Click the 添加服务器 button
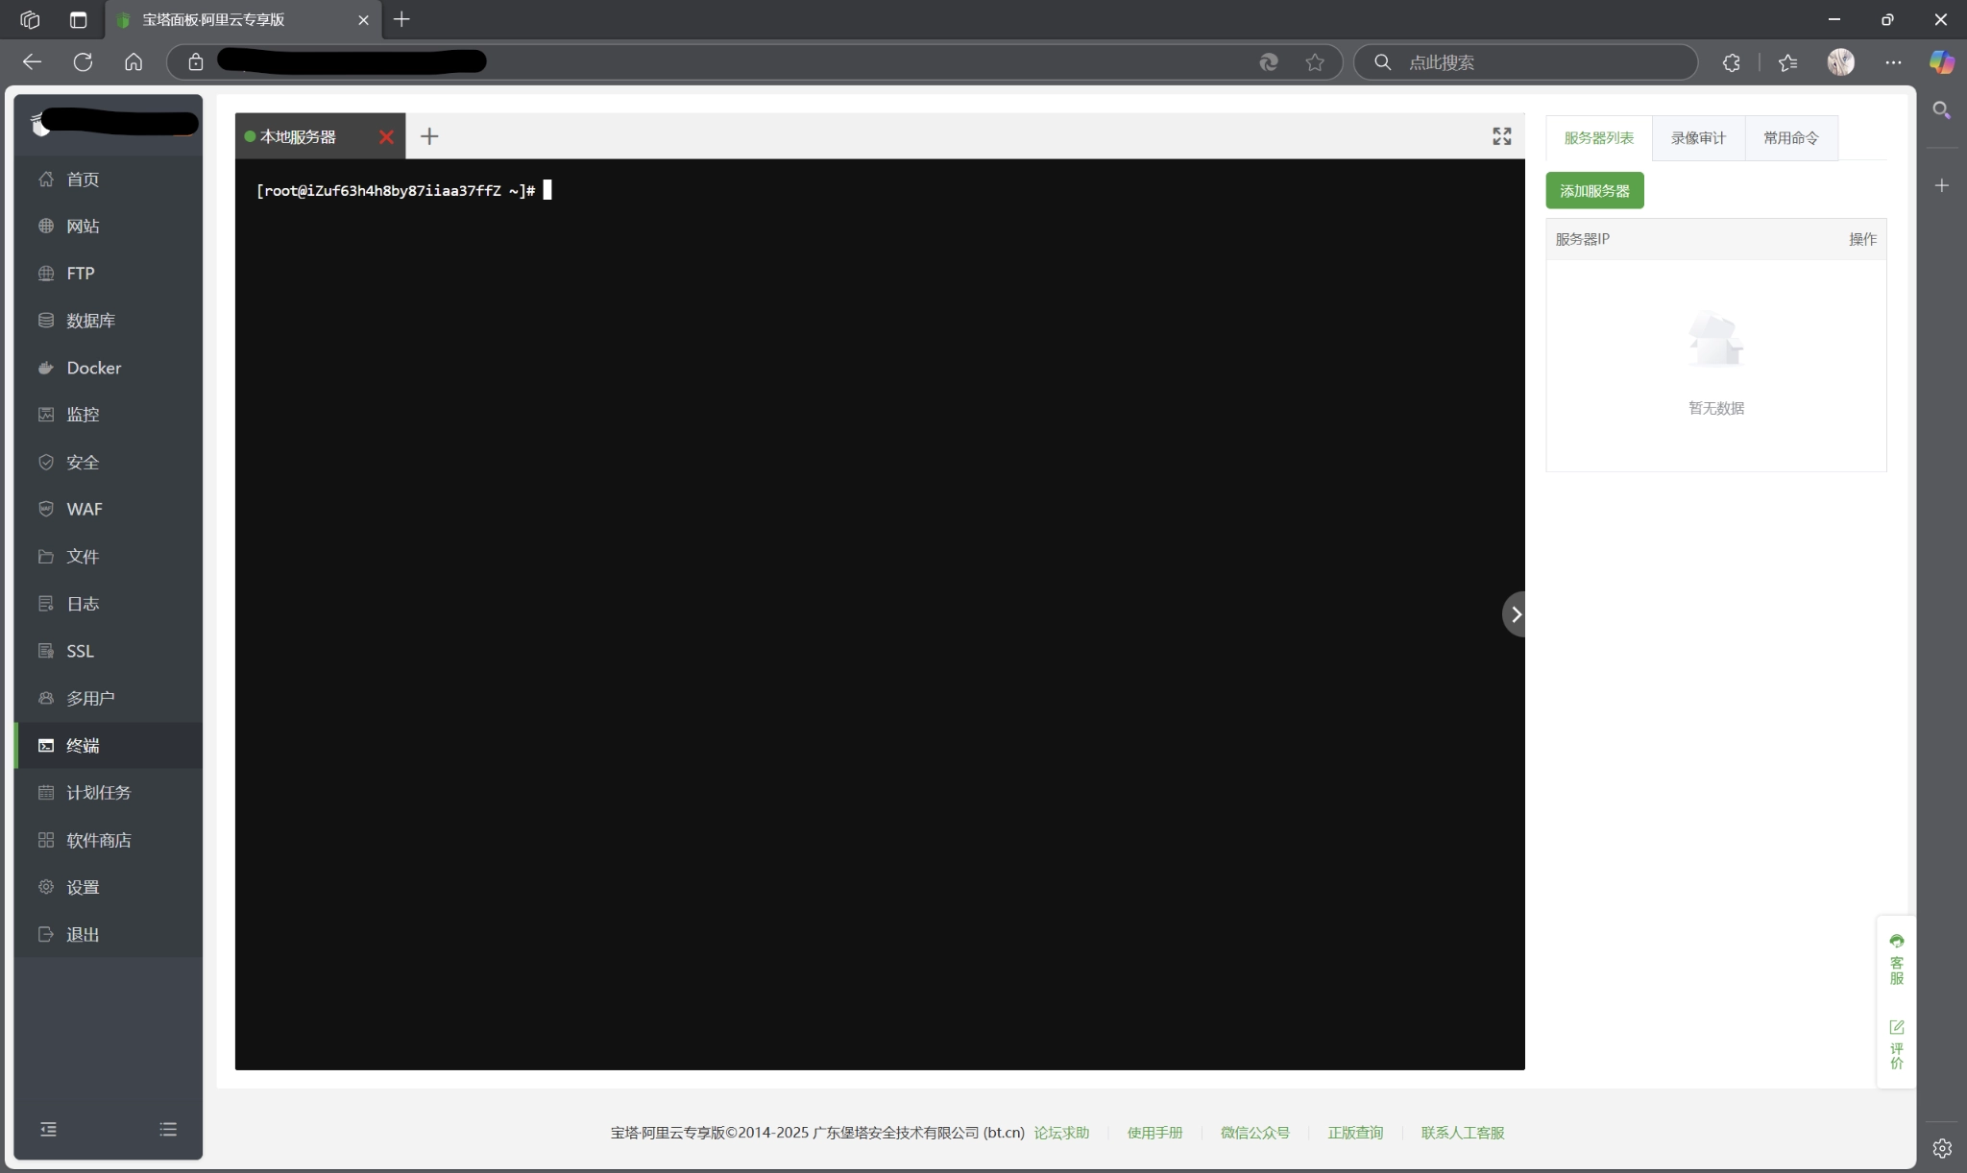1967x1173 pixels. [x=1594, y=191]
